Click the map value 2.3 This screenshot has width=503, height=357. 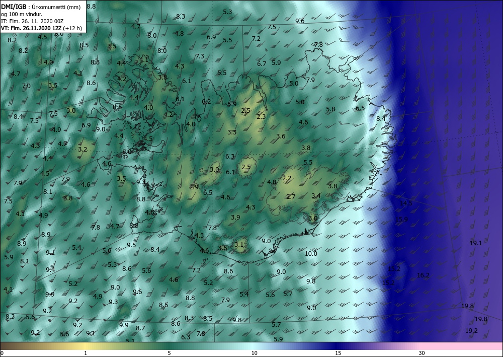click(x=261, y=116)
